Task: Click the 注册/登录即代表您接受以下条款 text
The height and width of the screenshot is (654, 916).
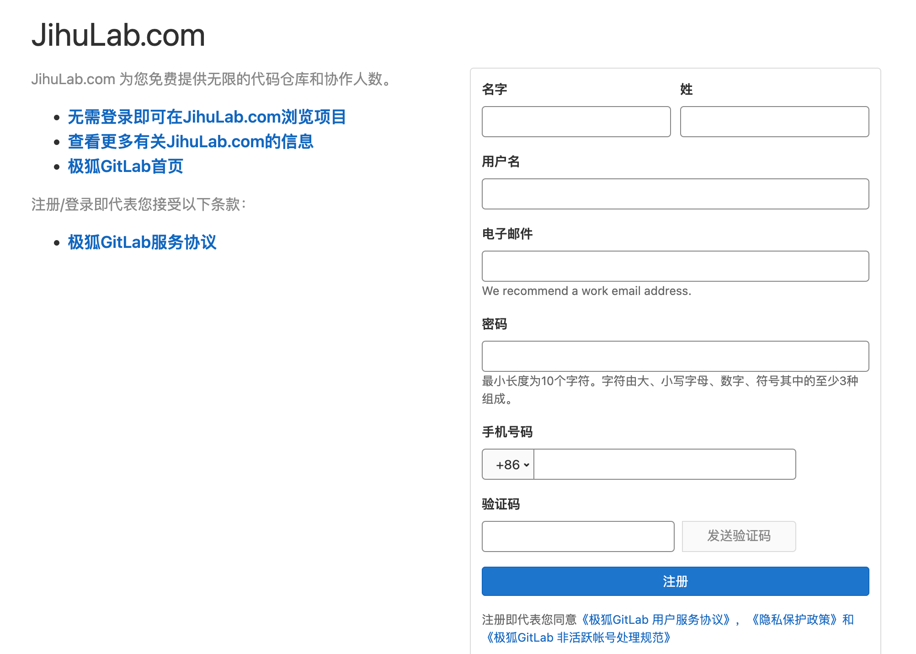Action: 139,204
